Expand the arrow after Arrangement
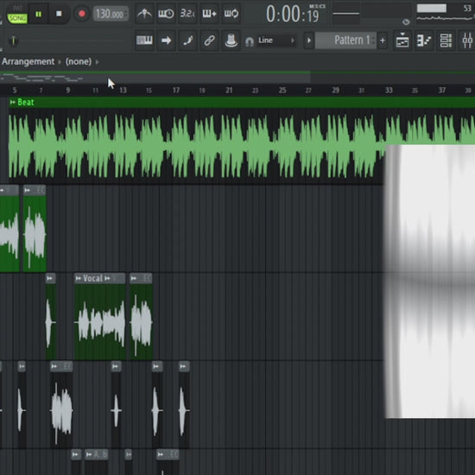This screenshot has height=475, width=475. [60, 62]
